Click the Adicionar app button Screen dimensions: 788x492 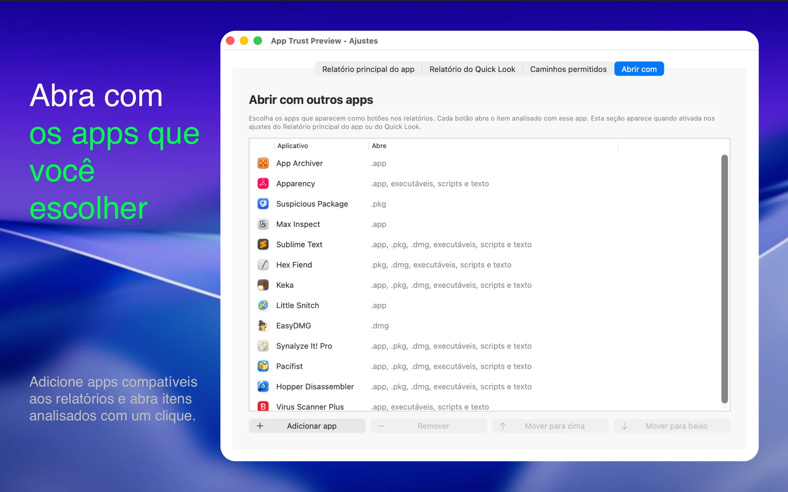click(307, 426)
